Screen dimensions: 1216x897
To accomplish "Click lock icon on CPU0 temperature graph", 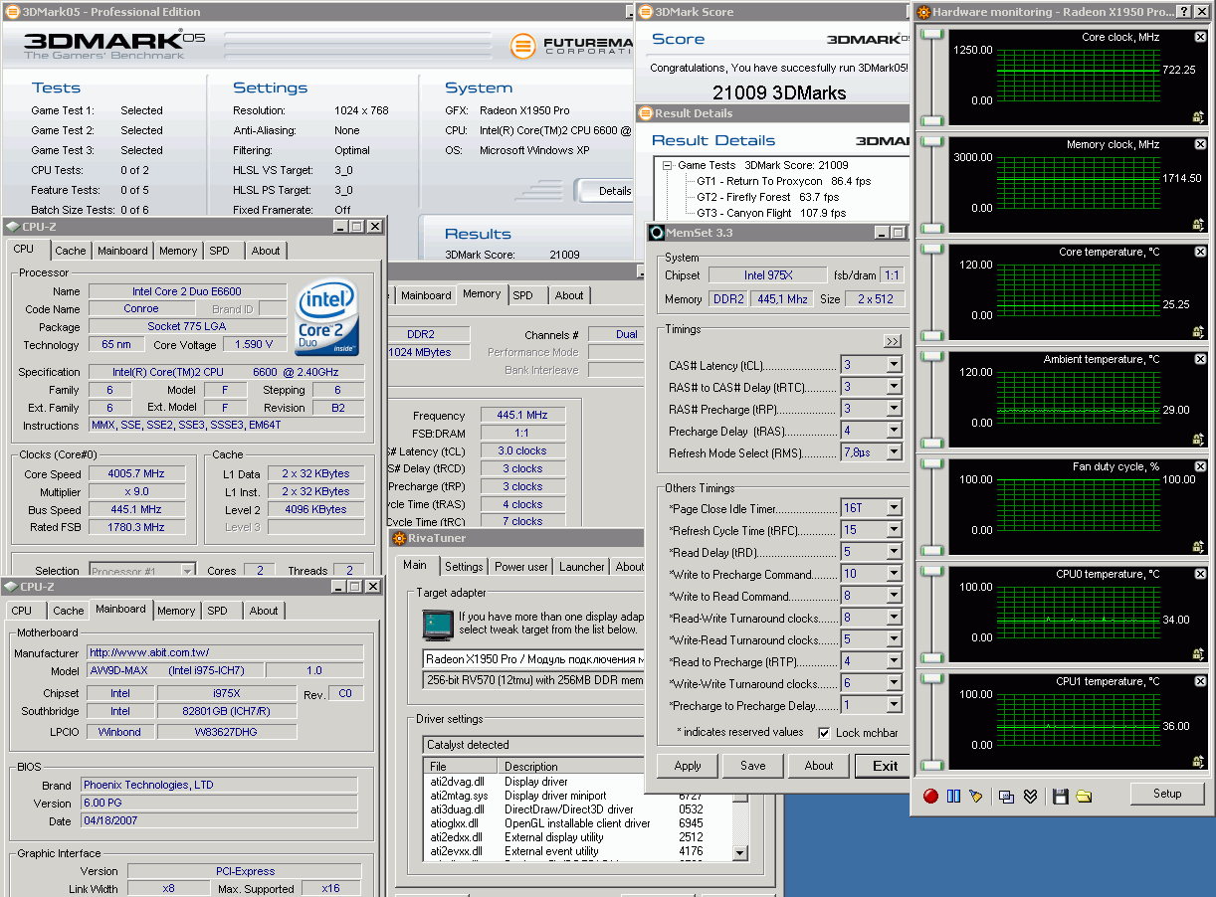I will (x=1199, y=654).
